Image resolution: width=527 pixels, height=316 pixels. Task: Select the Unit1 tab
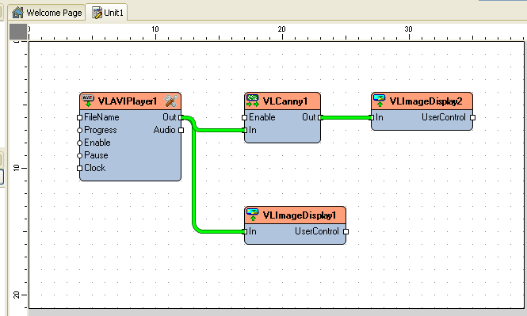106,13
